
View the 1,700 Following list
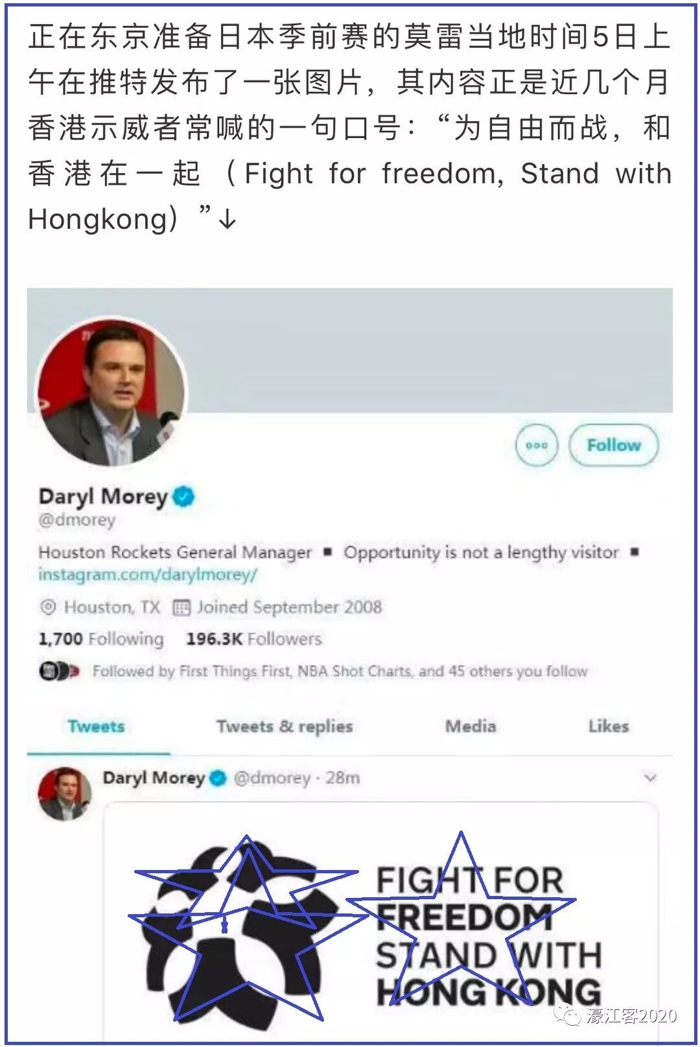(100, 639)
